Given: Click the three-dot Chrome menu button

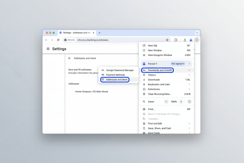Looking at the screenshot, I should [x=197, y=40].
